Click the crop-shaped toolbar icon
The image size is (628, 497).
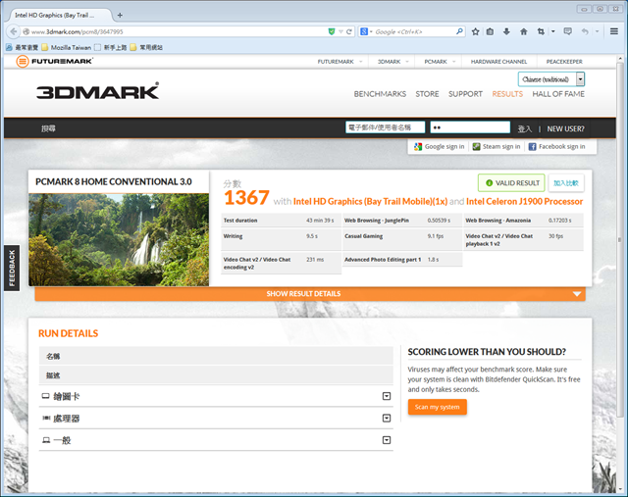[x=541, y=31]
